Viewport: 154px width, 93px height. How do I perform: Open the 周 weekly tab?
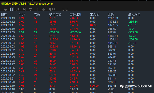pyautogui.click(x=18, y=9)
